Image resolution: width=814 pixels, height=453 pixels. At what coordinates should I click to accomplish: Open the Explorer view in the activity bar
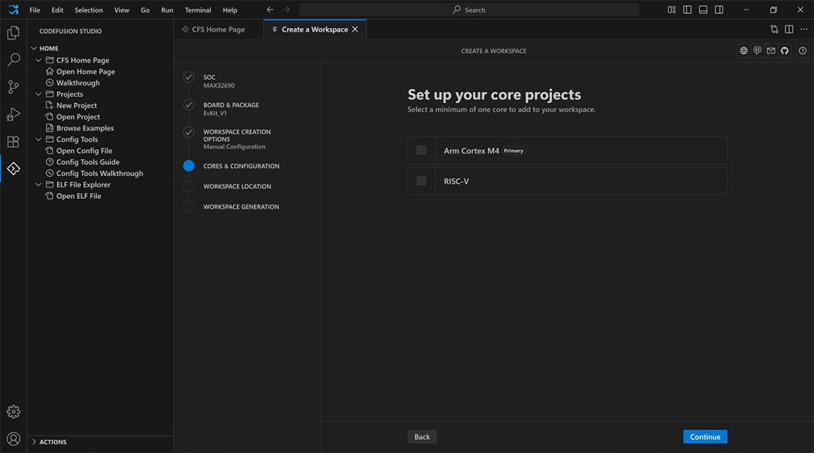13,32
